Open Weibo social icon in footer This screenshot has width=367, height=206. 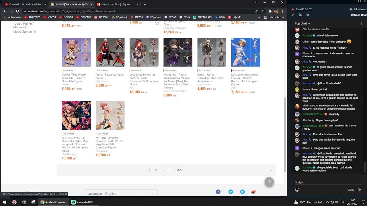point(253,192)
